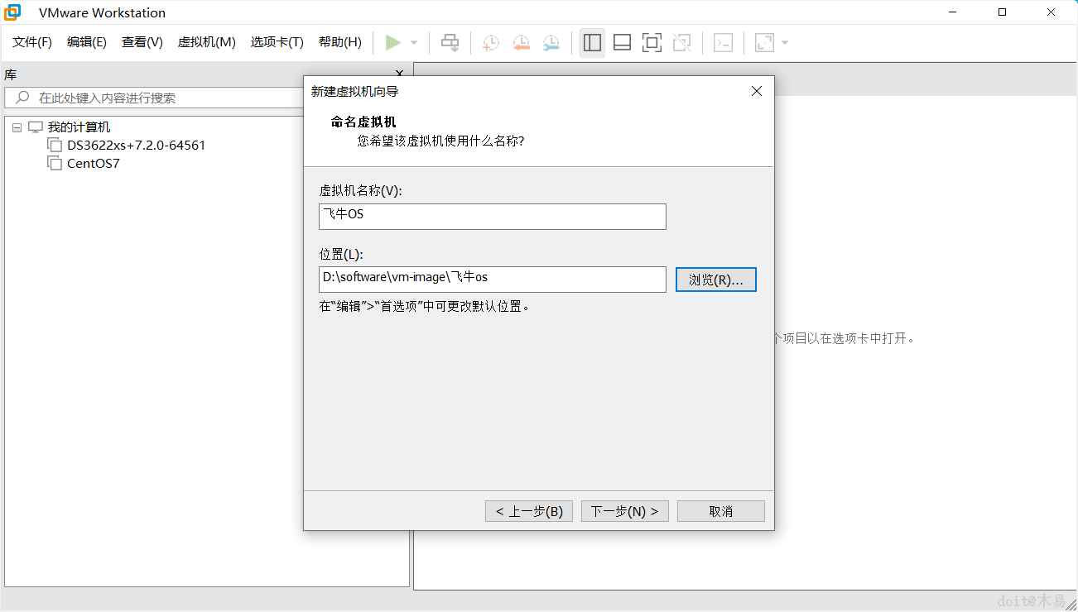Image resolution: width=1078 pixels, height=612 pixels.
Task: Click the 下一步(N) button
Action: click(x=624, y=510)
